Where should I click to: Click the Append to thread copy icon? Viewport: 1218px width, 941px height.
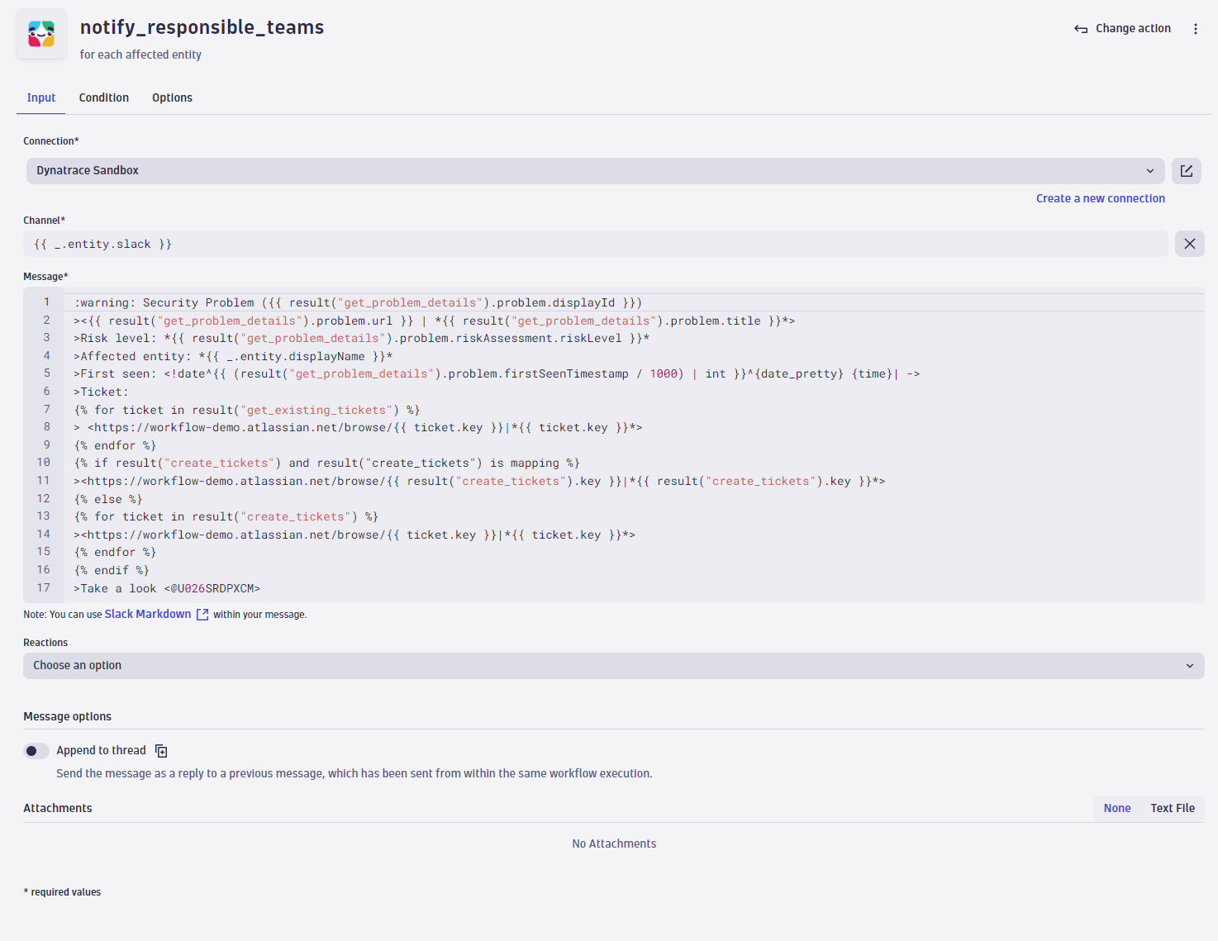tap(161, 751)
